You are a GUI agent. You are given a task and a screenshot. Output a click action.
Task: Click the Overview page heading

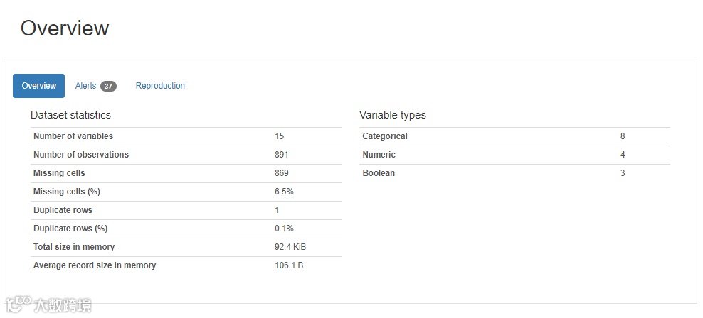click(65, 28)
